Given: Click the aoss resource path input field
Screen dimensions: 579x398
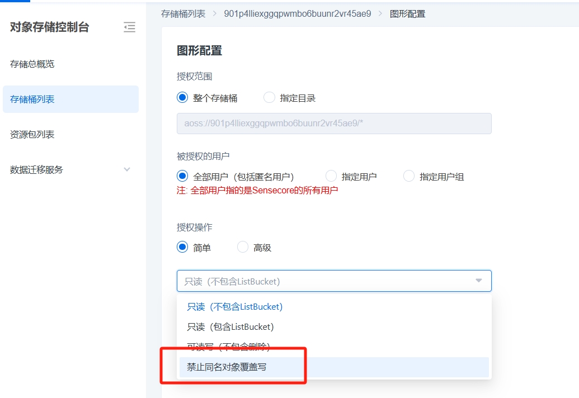Looking at the screenshot, I should coord(334,124).
